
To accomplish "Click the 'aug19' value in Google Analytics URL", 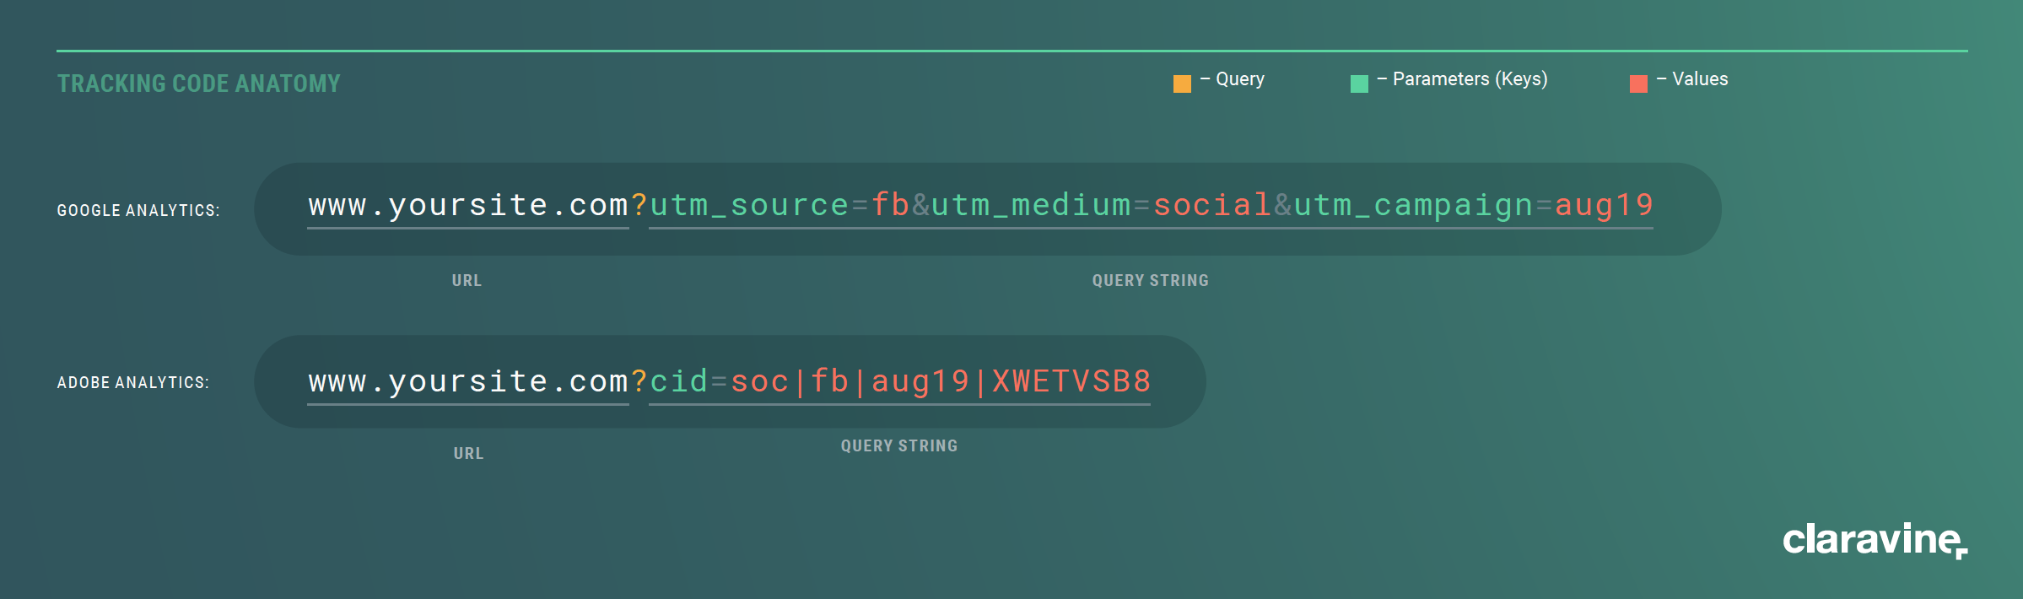I will [1604, 205].
